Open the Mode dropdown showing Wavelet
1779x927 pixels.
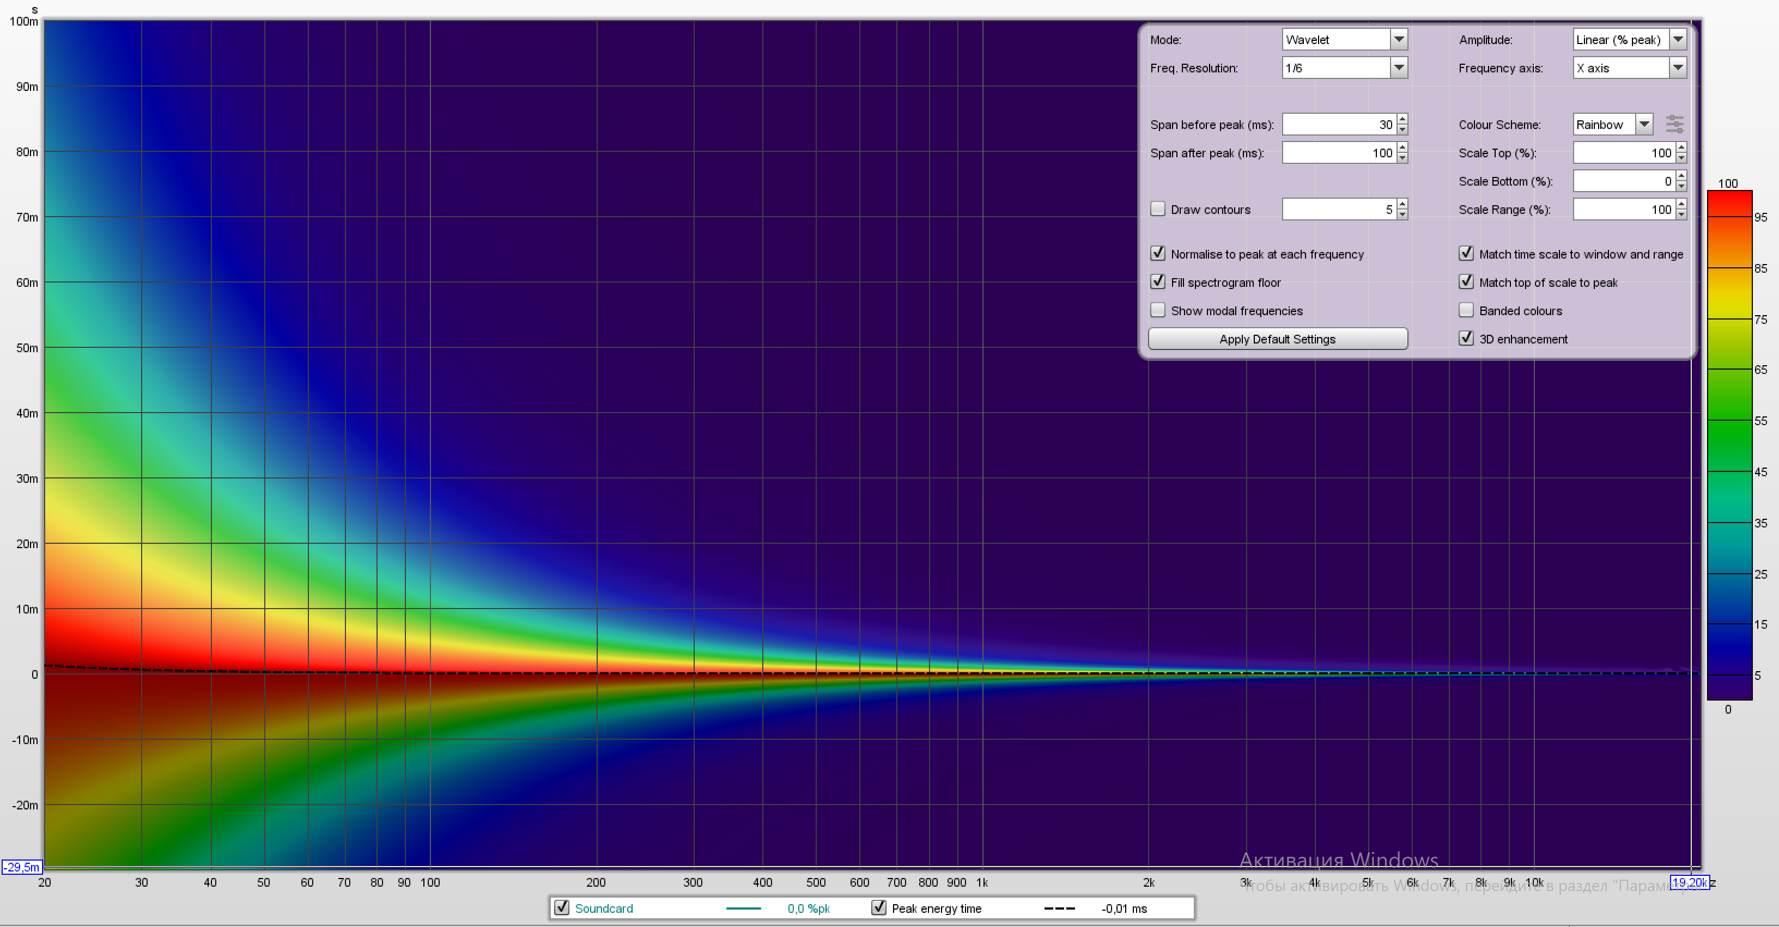(1399, 39)
